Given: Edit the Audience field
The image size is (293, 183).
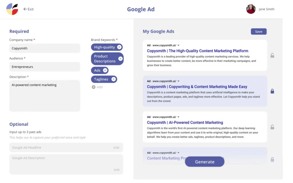Looking at the screenshot, I should [x=45, y=67].
